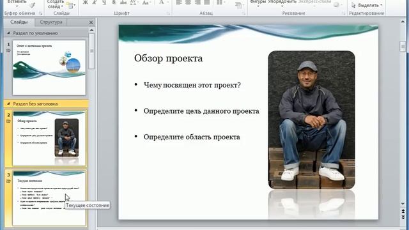The height and width of the screenshot is (230, 409).
Task: Click the Format Painter brush icon
Action: coord(32,5)
